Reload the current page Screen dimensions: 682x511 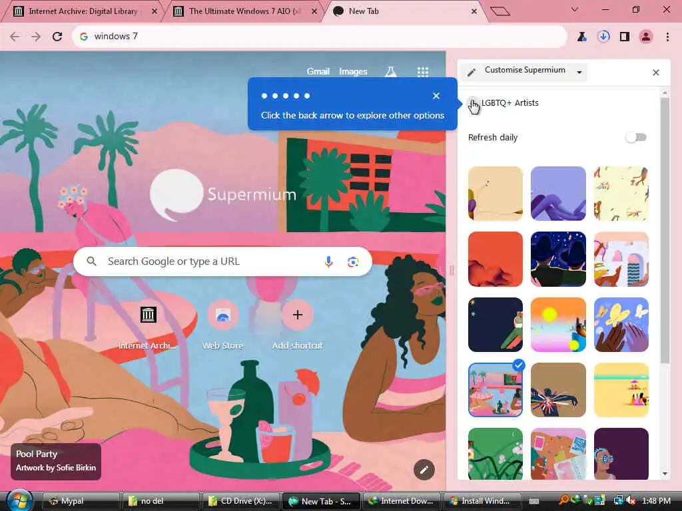[57, 37]
